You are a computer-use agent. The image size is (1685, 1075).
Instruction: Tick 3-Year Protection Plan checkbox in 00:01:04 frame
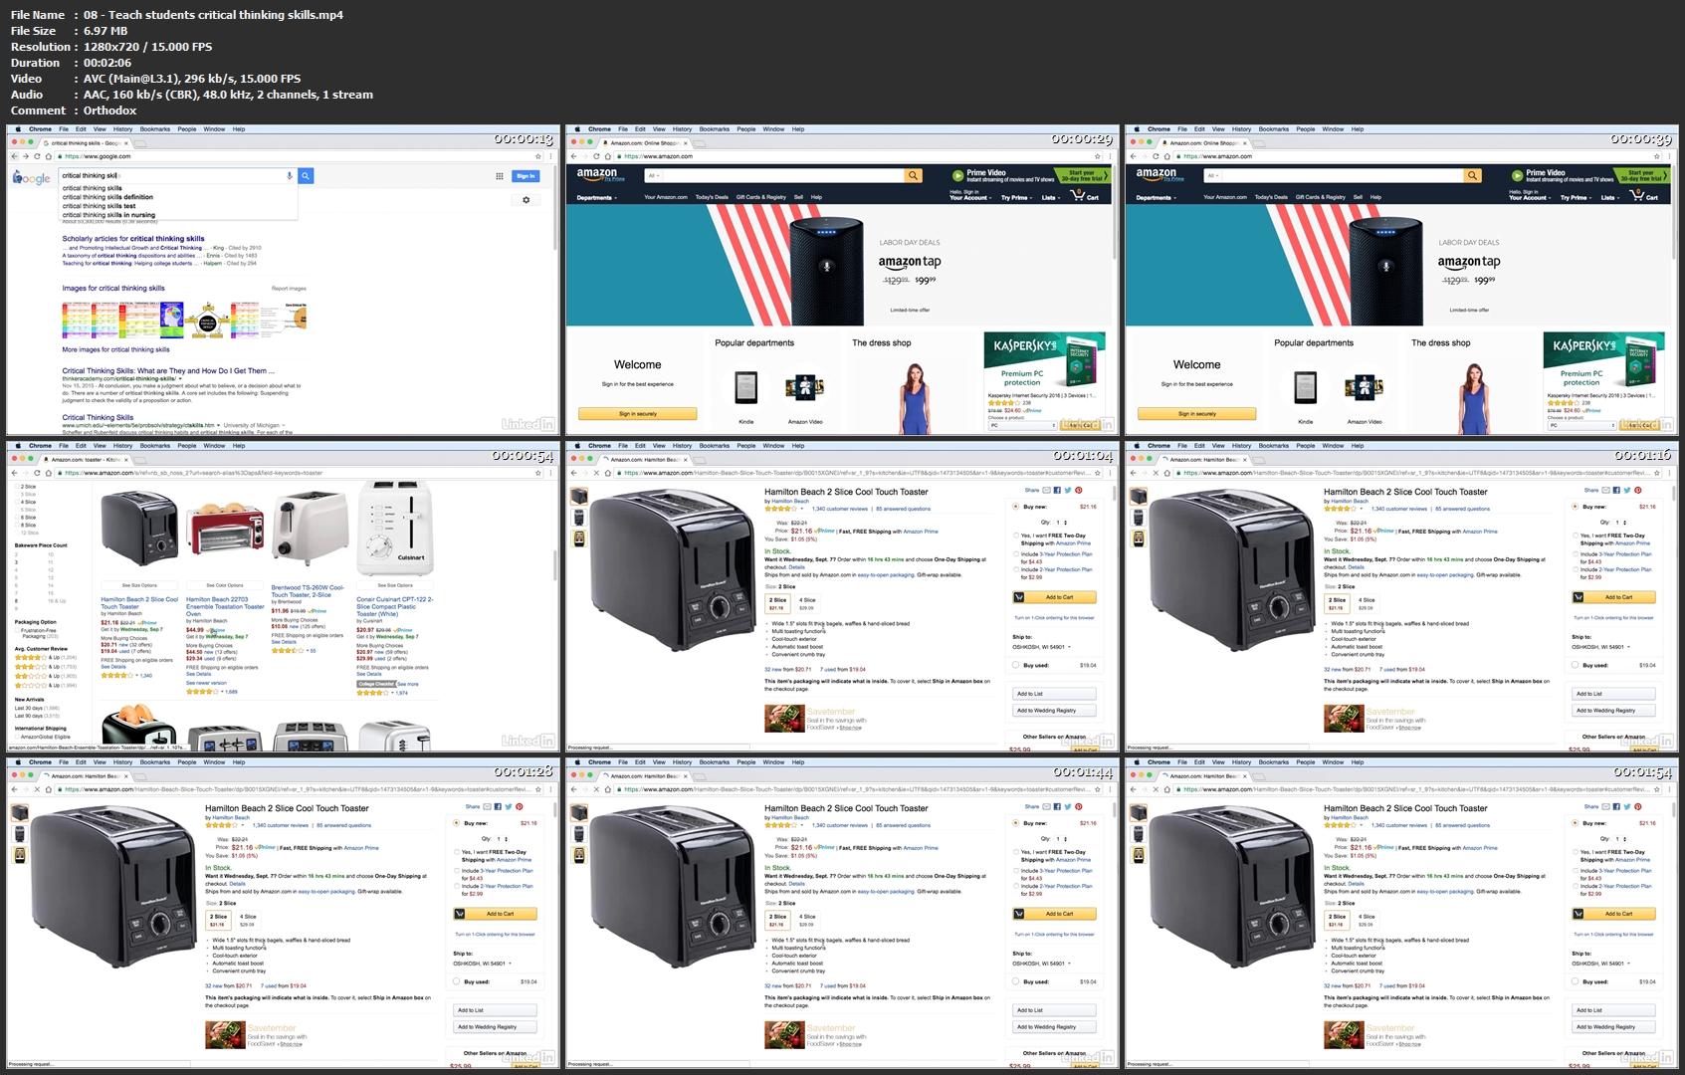(x=1015, y=554)
